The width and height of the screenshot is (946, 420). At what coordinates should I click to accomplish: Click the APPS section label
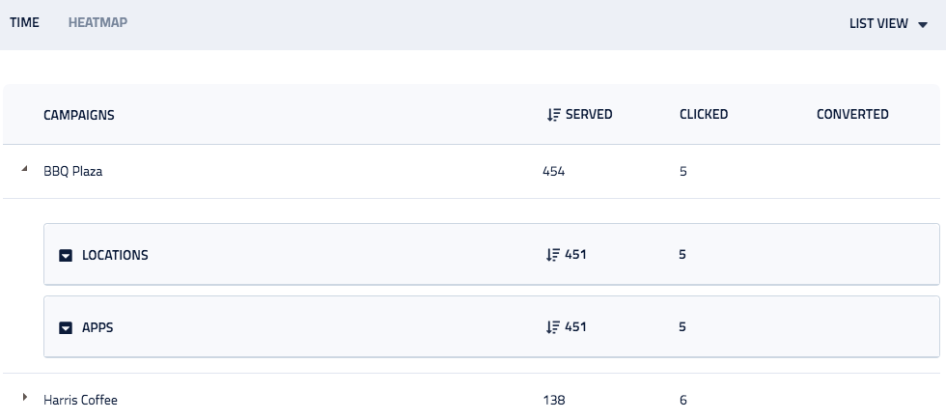point(97,327)
